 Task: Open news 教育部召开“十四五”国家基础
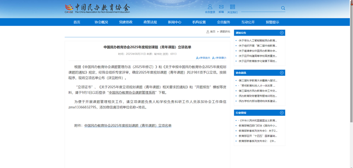pos(258,136)
